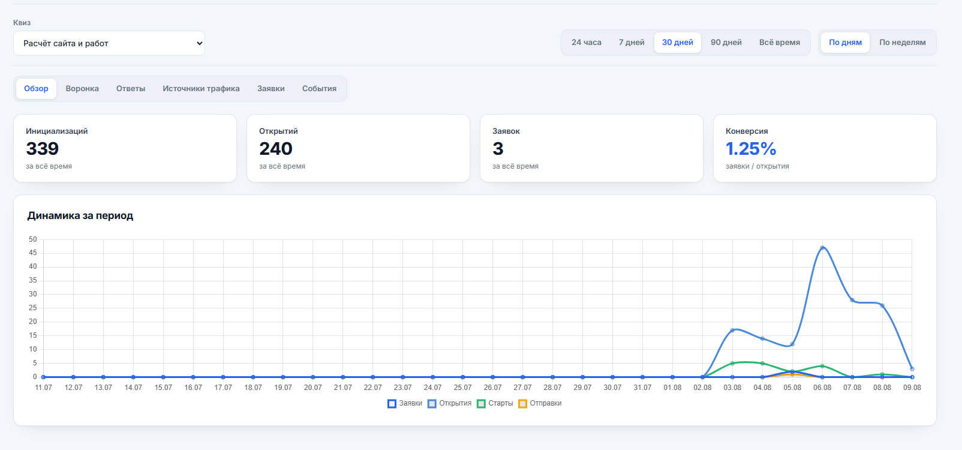This screenshot has height=450, width=962.
Task: Group the chart По дням
Action: [845, 43]
